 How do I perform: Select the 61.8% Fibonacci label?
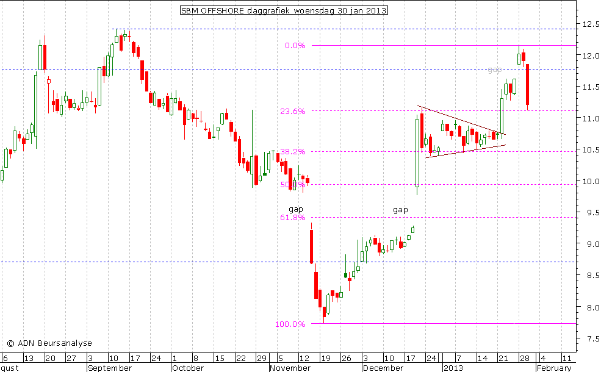(x=293, y=218)
